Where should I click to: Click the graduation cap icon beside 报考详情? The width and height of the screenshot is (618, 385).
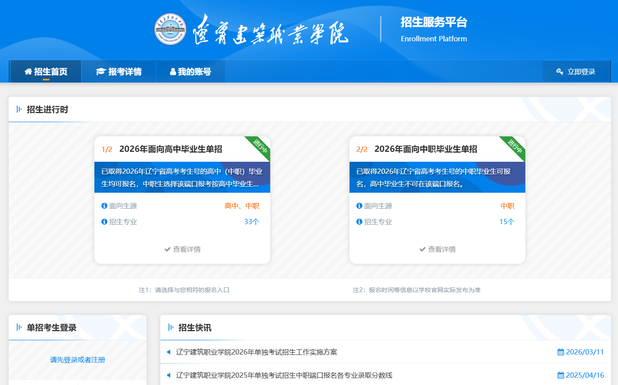click(101, 72)
